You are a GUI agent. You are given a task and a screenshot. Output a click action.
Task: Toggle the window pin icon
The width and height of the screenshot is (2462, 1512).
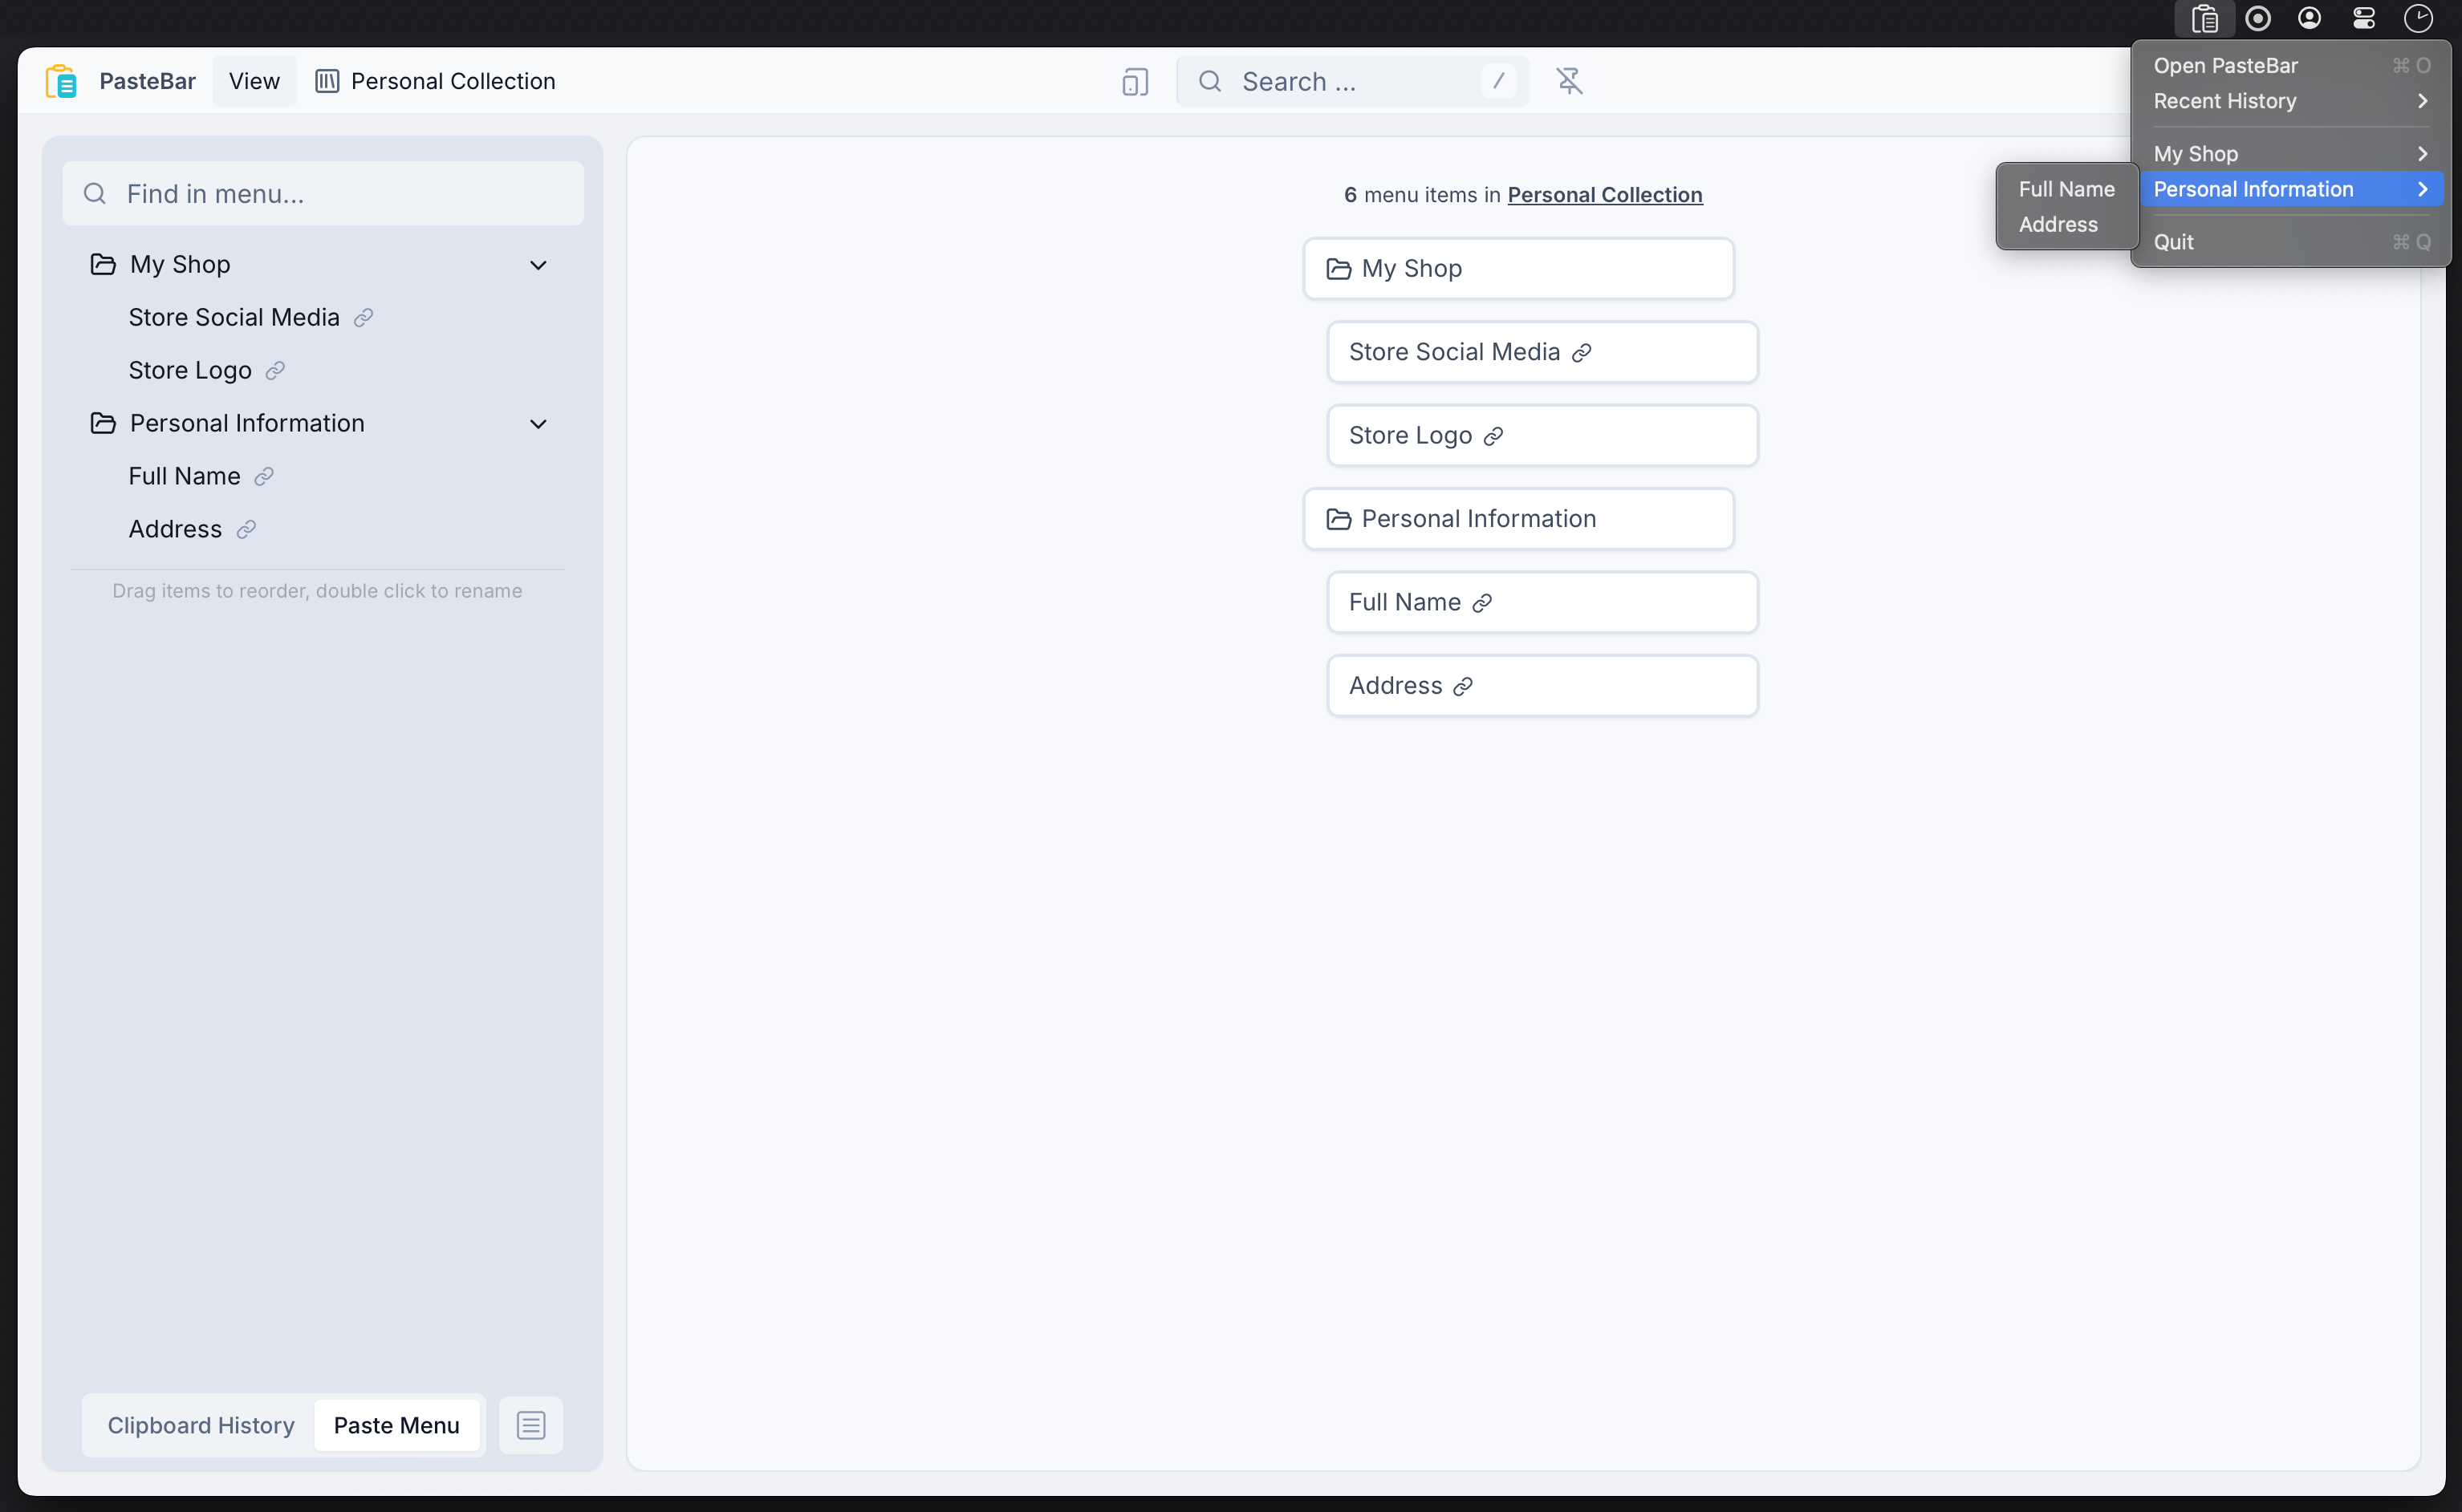point(1570,81)
